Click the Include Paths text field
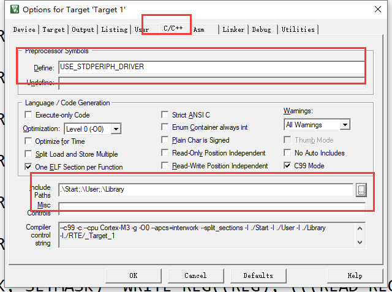 206,190
